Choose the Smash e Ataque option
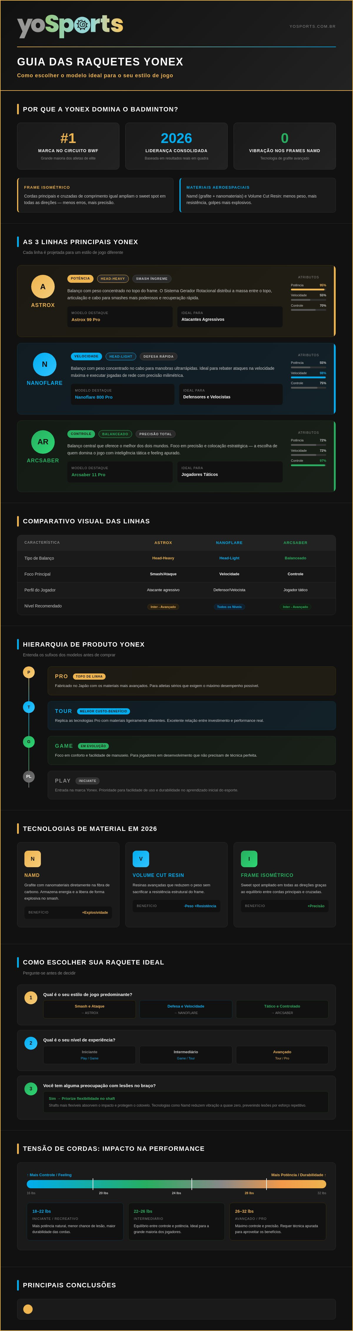 coord(90,1009)
